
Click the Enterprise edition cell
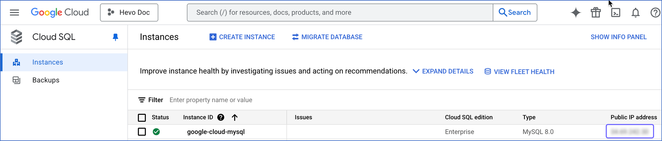coord(459,132)
